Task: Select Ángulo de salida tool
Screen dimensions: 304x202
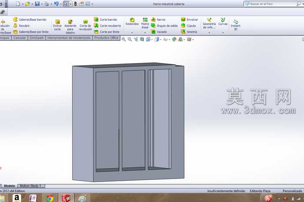Action: [x=165, y=26]
